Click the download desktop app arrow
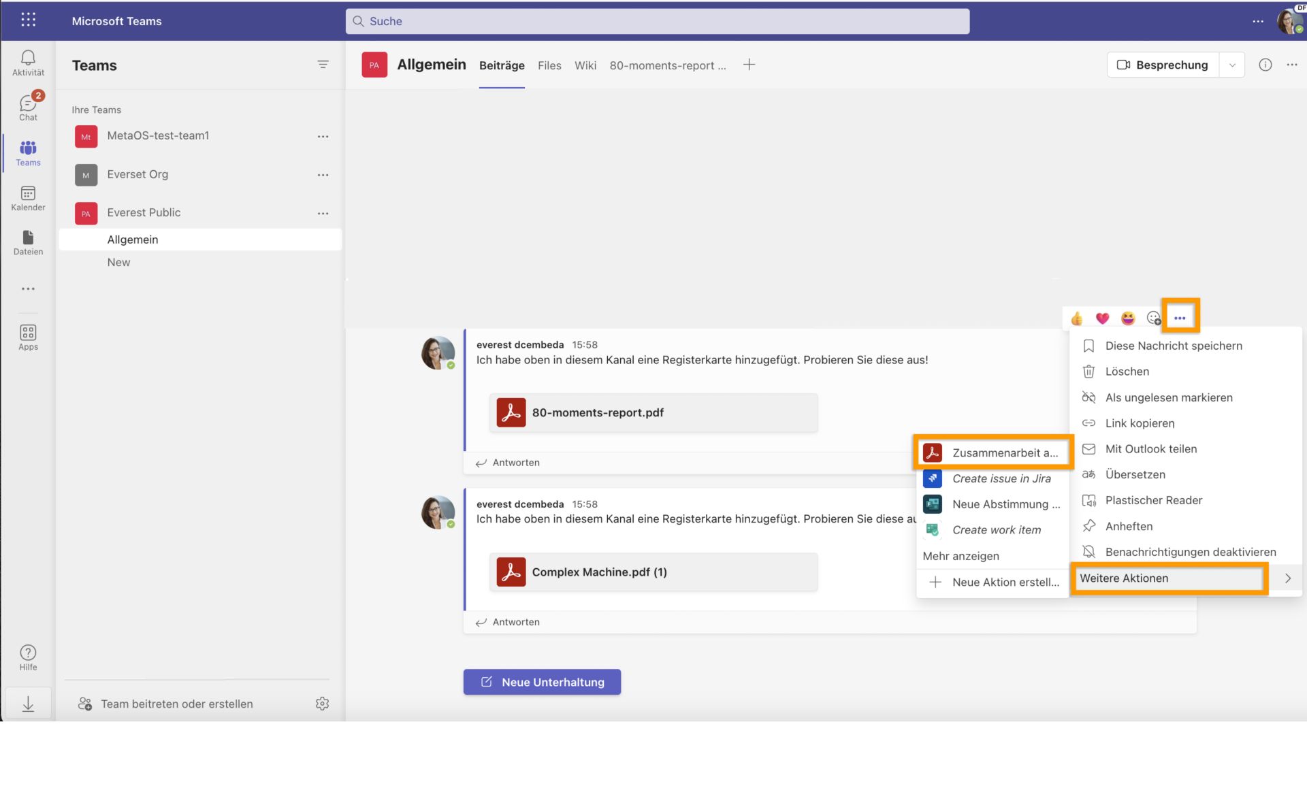1307x805 pixels. (28, 704)
